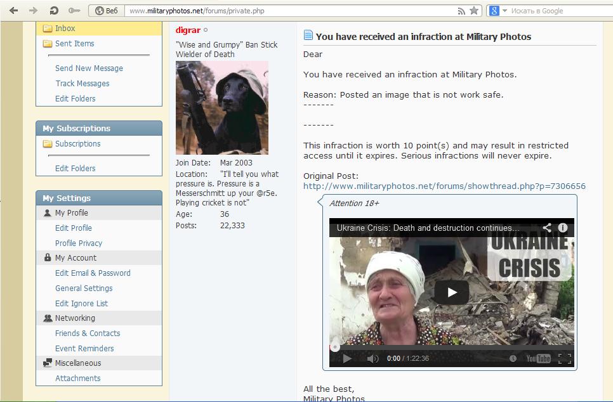The width and height of the screenshot is (613, 402).
Task: Click the RSS feed icon in address bar
Action: coord(461,11)
